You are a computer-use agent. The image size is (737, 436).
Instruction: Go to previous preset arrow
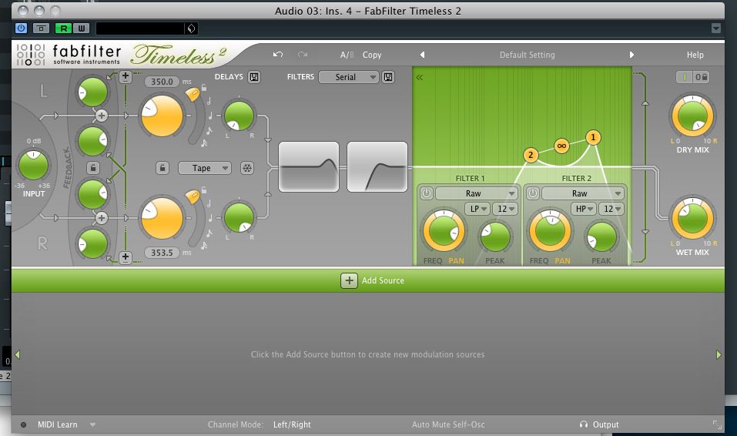click(x=422, y=55)
